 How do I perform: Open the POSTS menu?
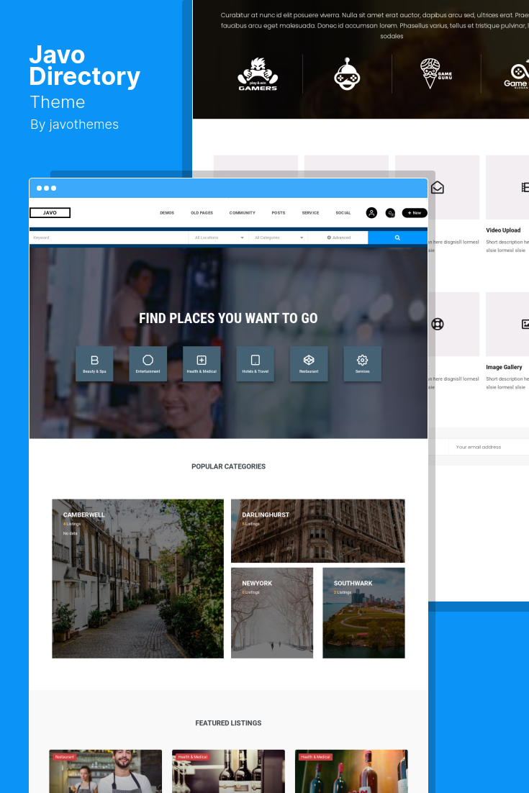pyautogui.click(x=278, y=213)
